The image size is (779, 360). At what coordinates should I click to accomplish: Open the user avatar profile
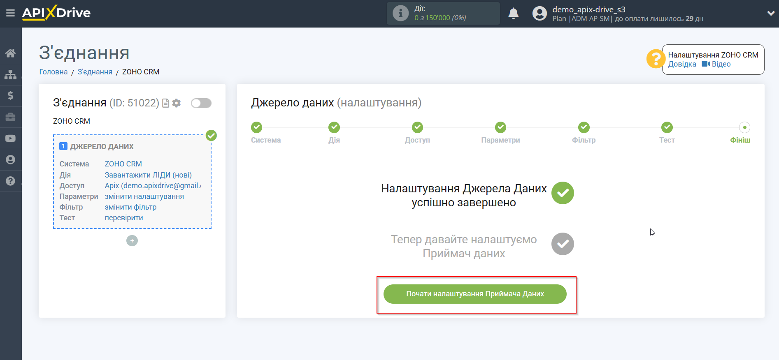tap(539, 14)
